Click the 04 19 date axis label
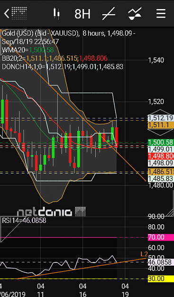The width and height of the screenshot is (174, 297). coord(125,290)
